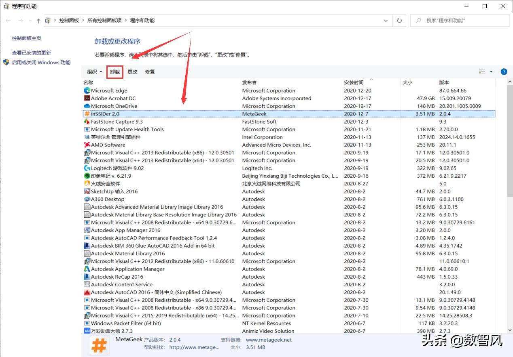Click the SketchUp 输入 2016 icon
This screenshot has width=513, height=357.
pos(87,191)
